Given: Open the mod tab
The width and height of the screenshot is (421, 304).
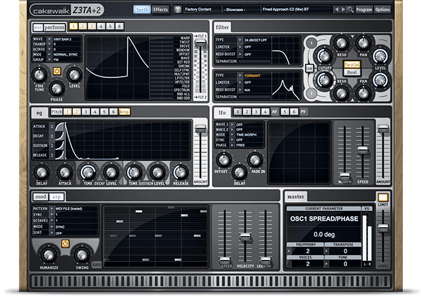Looking at the screenshot, I should pos(41,197).
